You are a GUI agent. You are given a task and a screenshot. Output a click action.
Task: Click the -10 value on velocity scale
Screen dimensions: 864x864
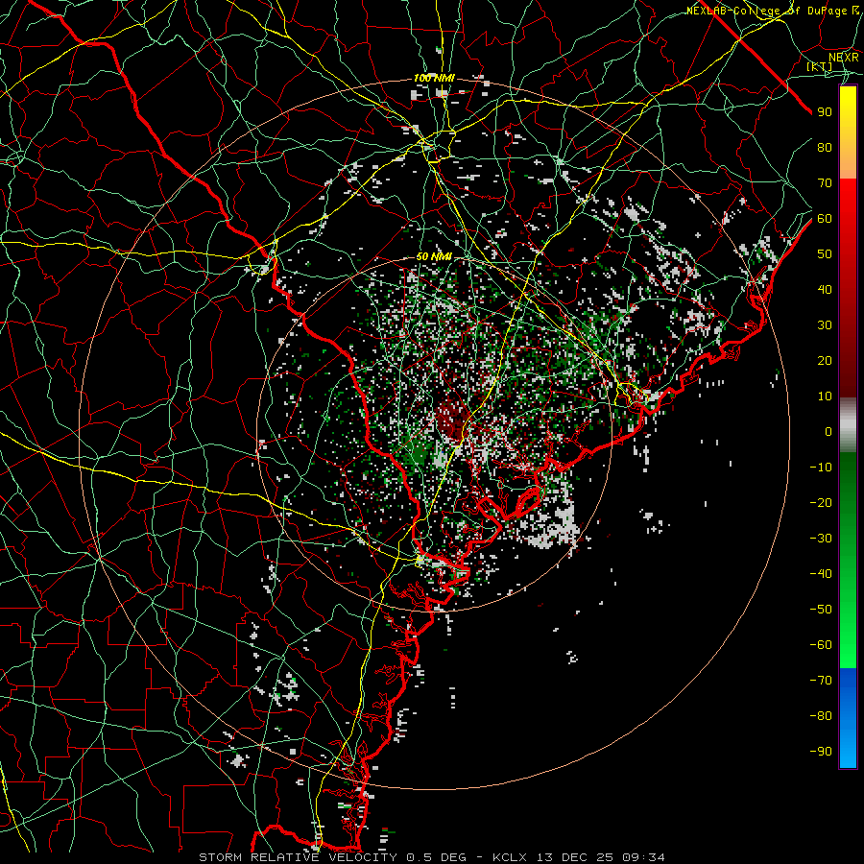point(821,468)
